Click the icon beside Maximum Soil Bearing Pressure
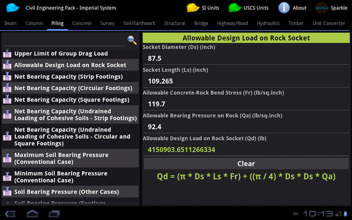Viewport: 352px width, 220px height. coord(7,158)
